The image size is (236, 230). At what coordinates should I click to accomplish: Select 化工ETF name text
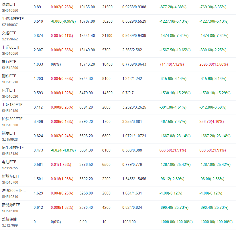9,90
